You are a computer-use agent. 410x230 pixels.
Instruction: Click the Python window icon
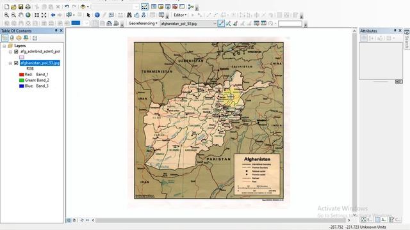coord(182,6)
